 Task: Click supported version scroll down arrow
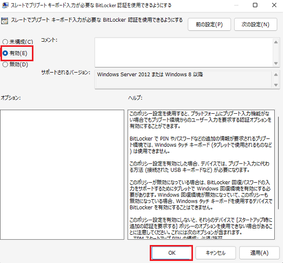(276, 85)
